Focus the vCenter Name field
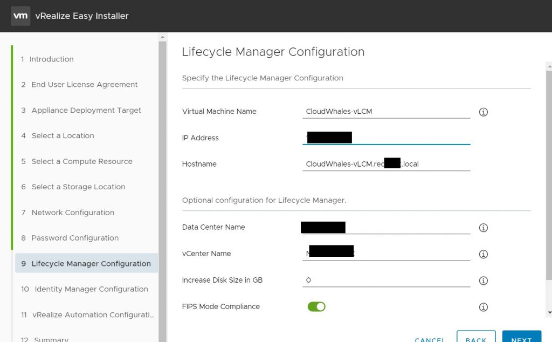 pyautogui.click(x=386, y=254)
